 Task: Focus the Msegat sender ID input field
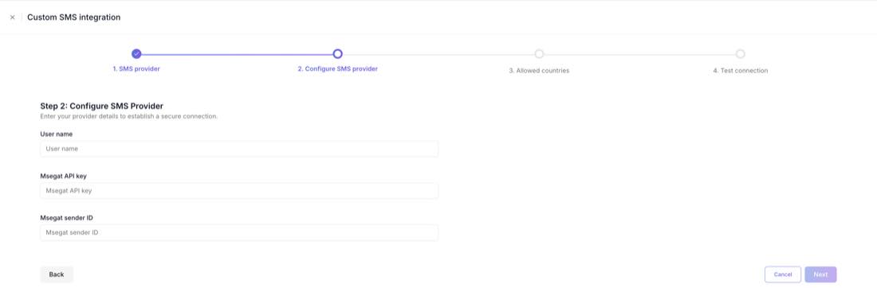click(x=239, y=233)
